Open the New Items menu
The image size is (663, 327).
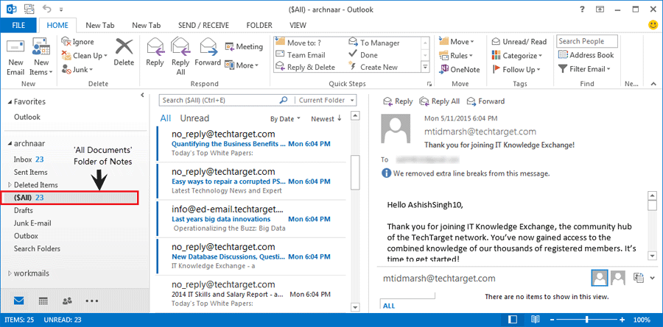pyautogui.click(x=41, y=57)
